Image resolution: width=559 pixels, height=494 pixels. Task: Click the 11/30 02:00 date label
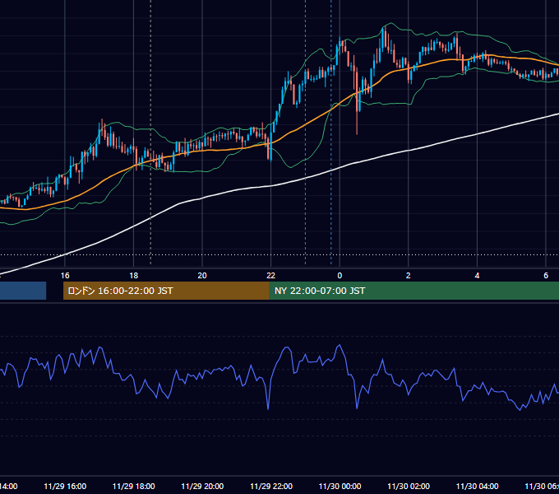point(409,486)
